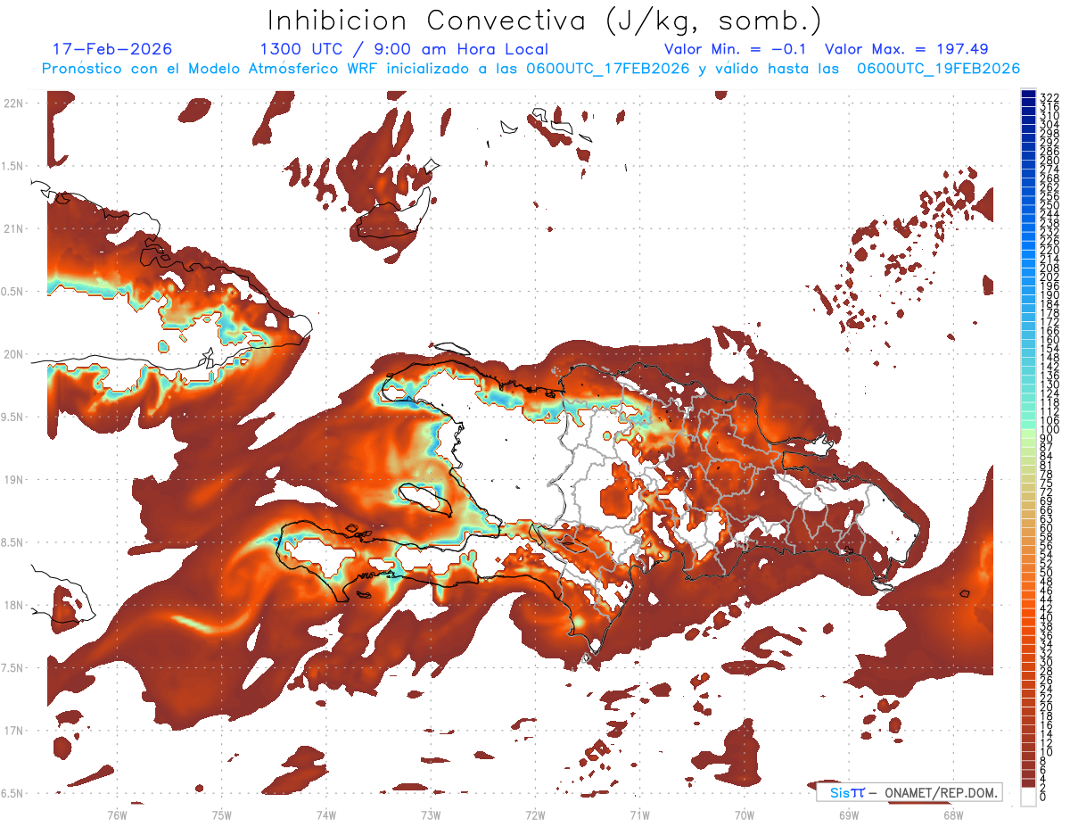The height and width of the screenshot is (827, 1070).
Task: Click the "100" colorbar value
Action: 1049,430
